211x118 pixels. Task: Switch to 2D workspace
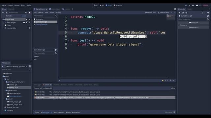pos(96,5)
